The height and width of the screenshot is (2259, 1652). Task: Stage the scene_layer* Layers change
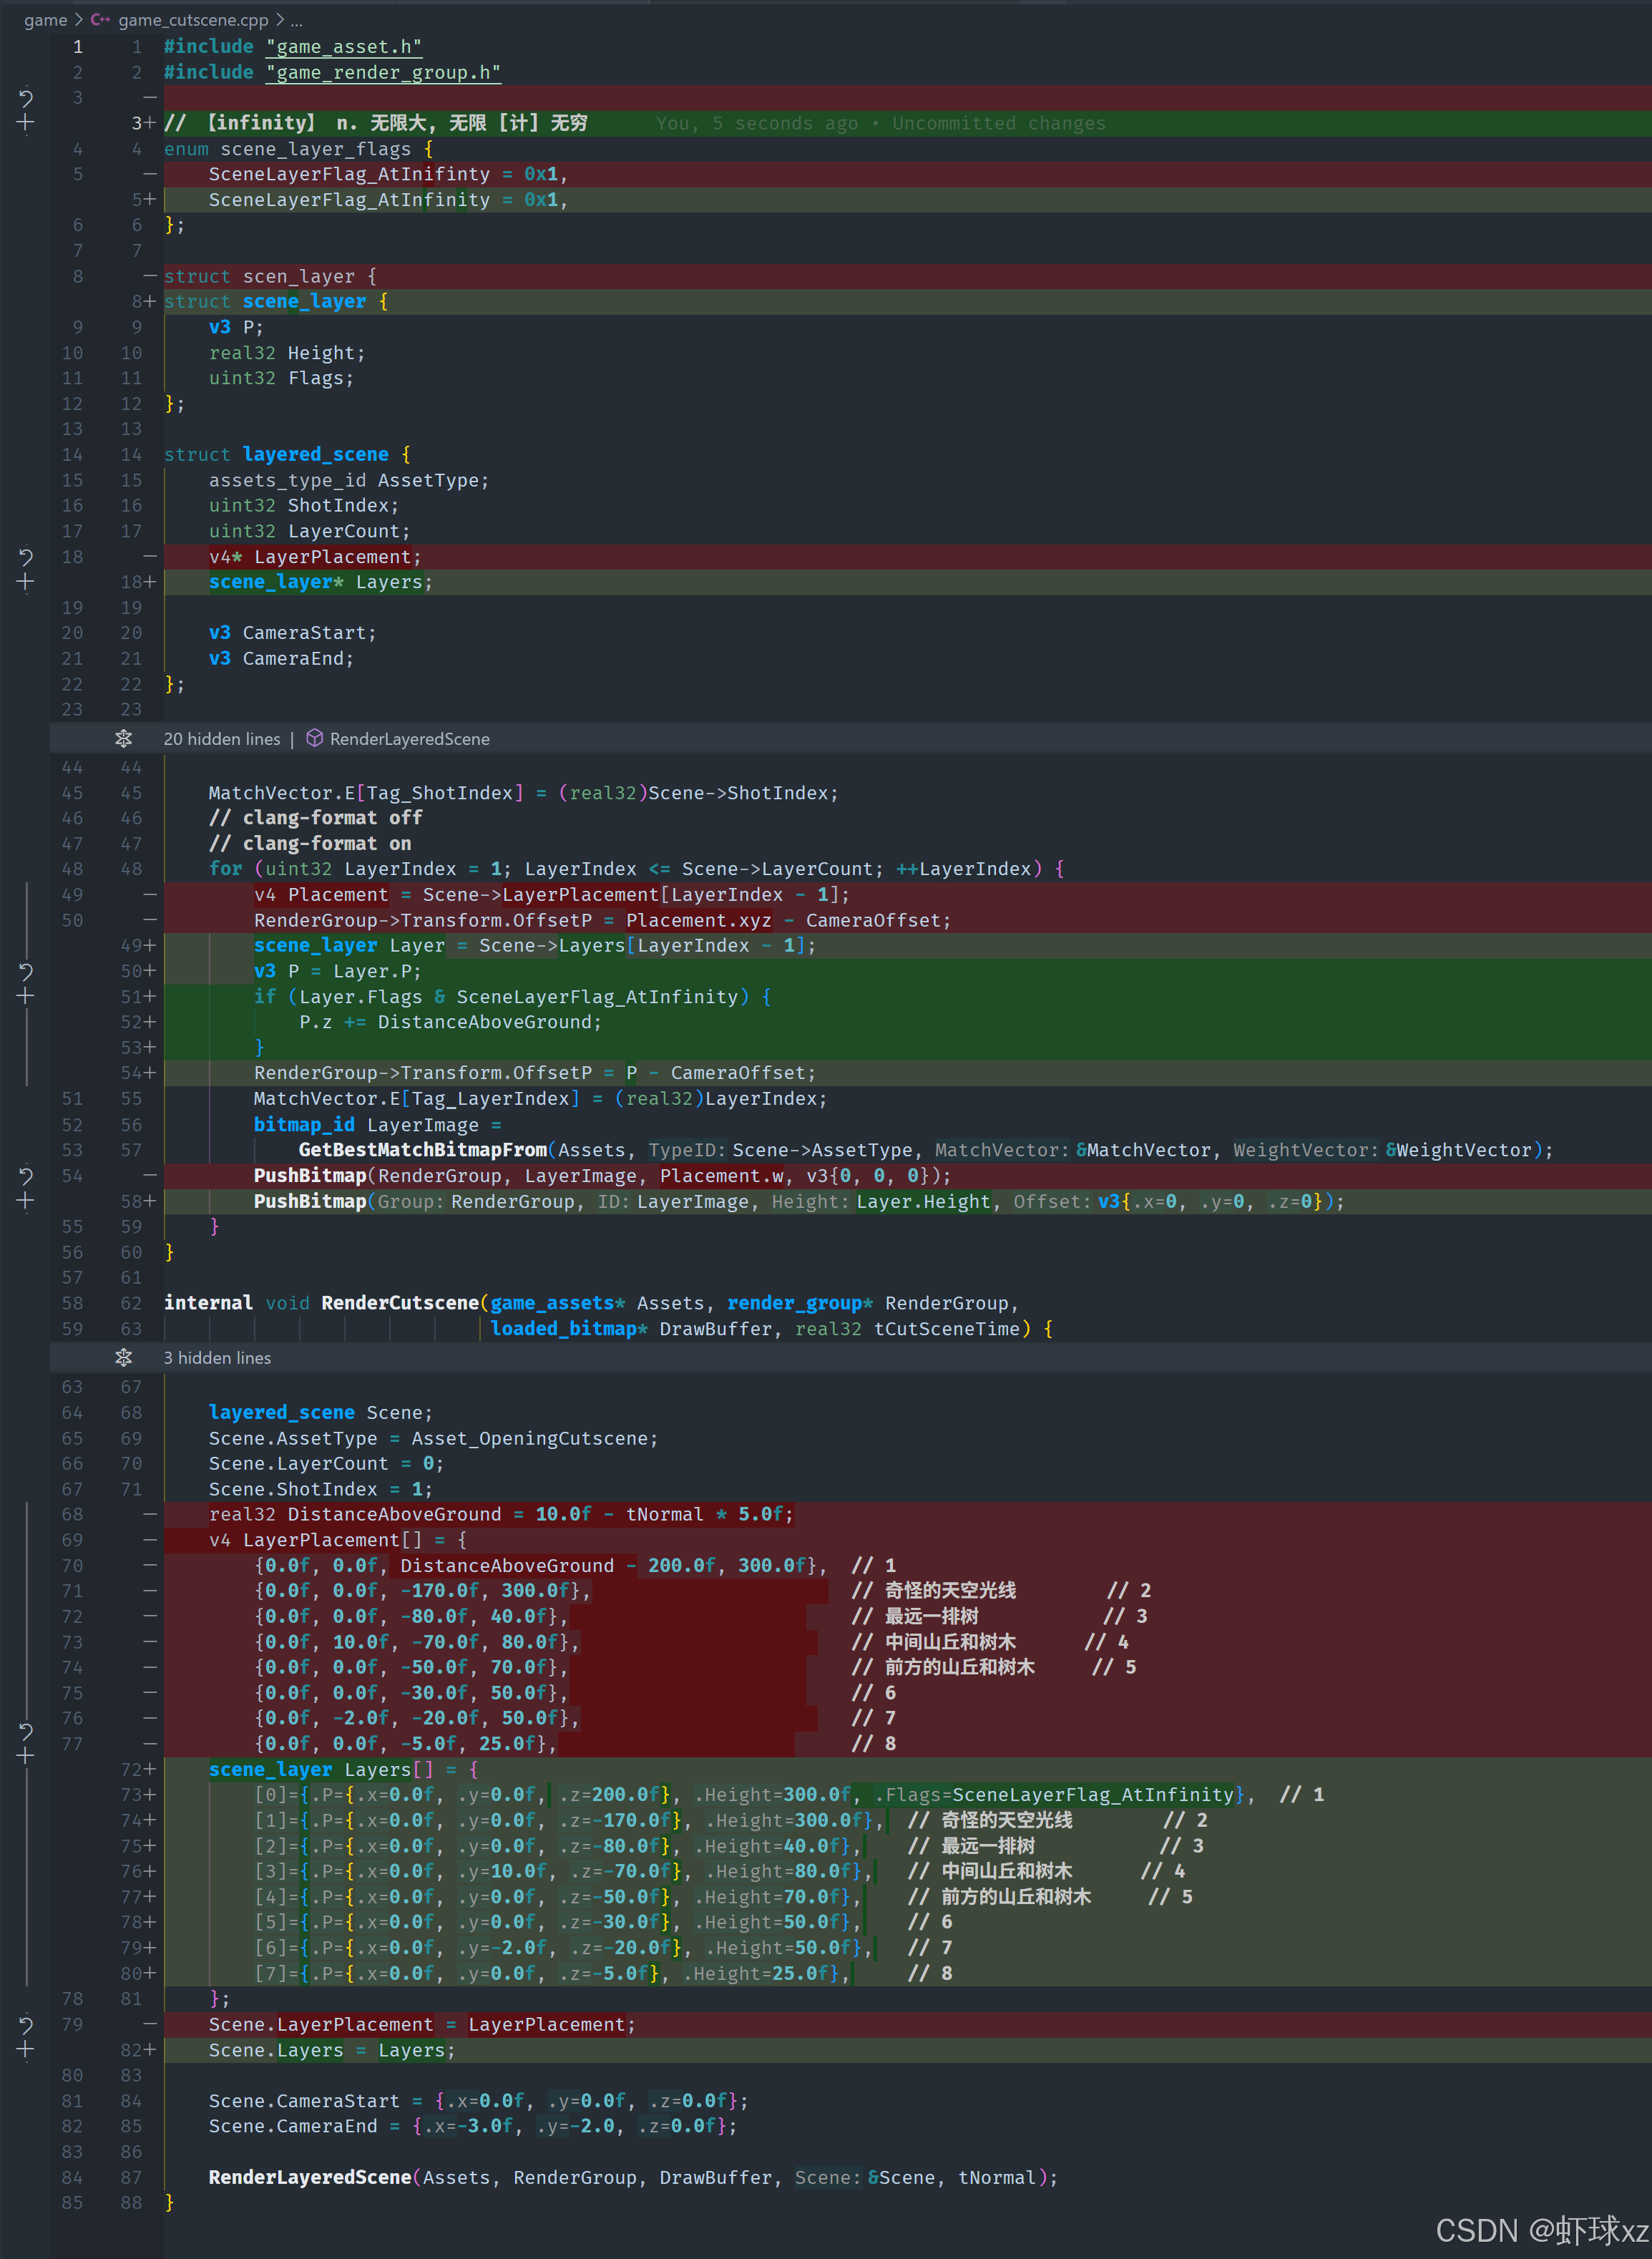(x=26, y=582)
